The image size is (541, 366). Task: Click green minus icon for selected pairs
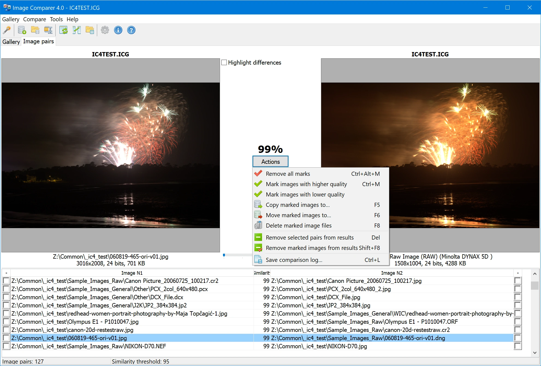tap(258, 237)
